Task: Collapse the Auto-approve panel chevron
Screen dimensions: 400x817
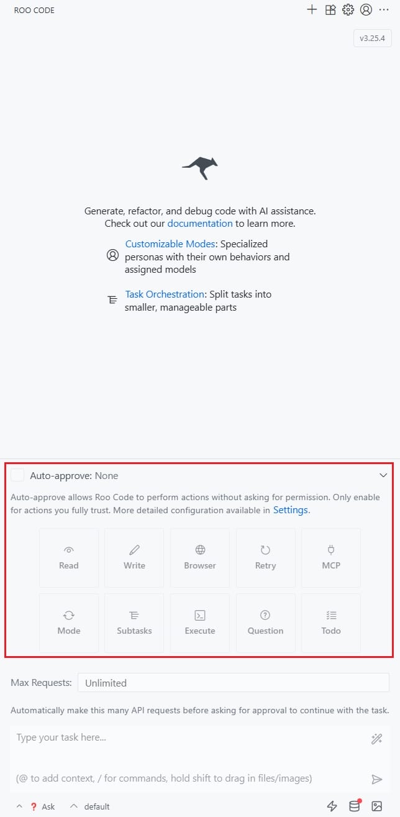Action: [x=383, y=475]
